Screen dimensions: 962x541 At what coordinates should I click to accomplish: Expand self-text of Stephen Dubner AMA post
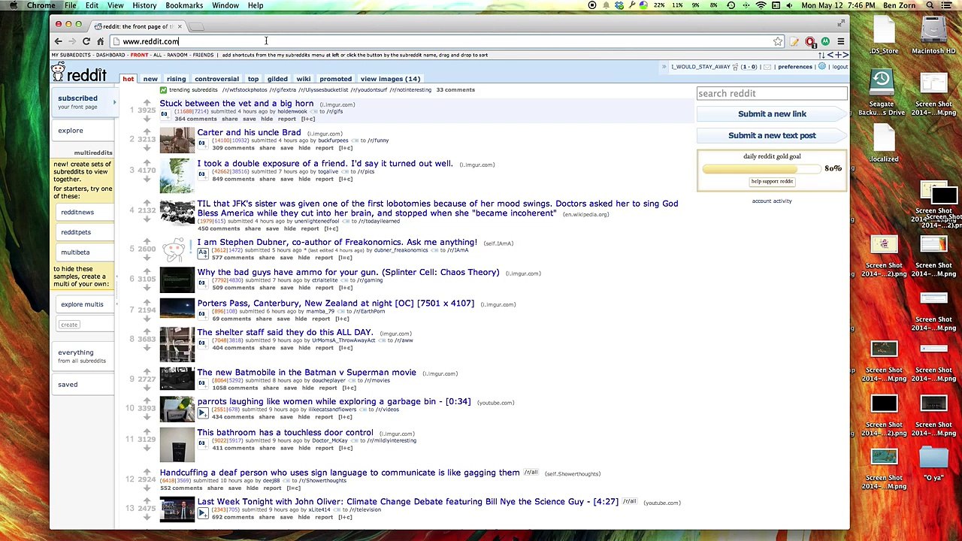202,253
